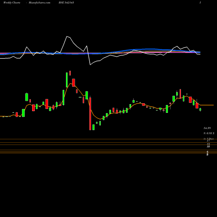Click the tallest red candlestick on the chart

90,114
